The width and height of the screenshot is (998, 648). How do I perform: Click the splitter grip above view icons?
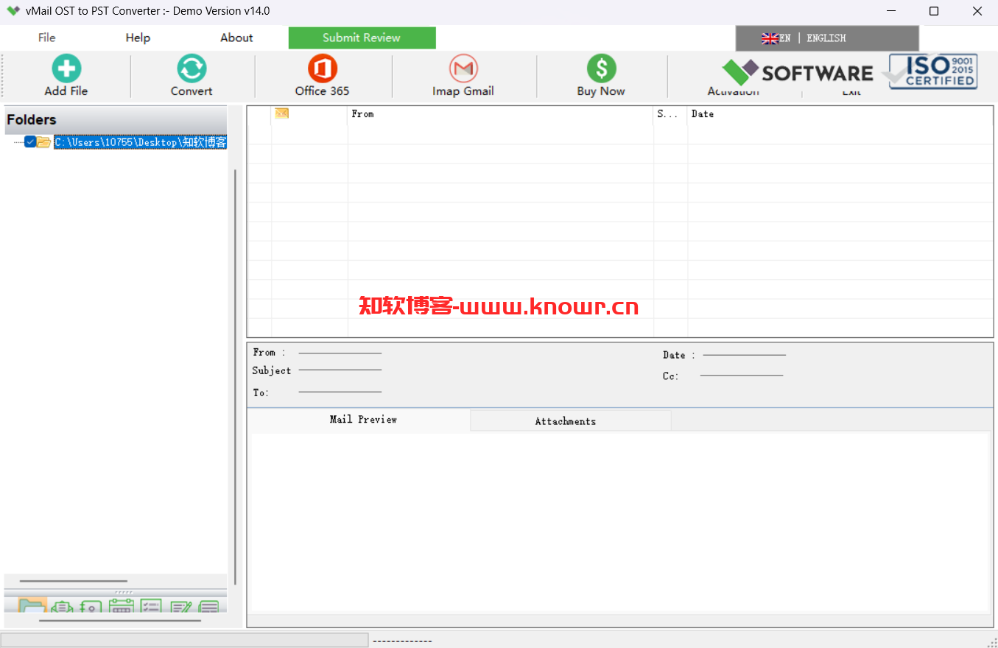(123, 592)
